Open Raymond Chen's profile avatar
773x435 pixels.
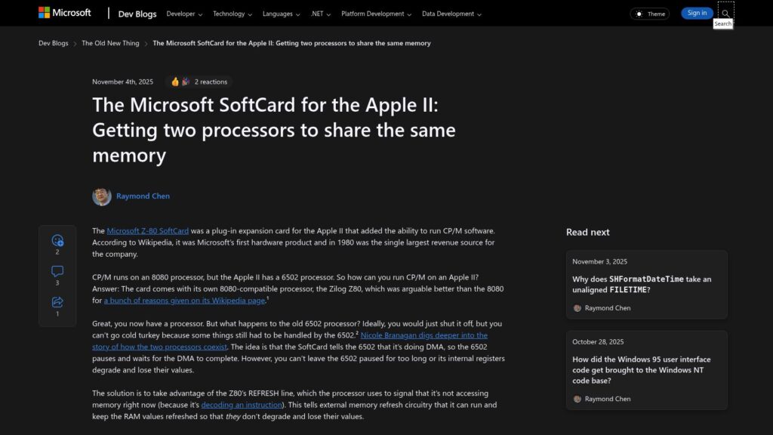100,196
